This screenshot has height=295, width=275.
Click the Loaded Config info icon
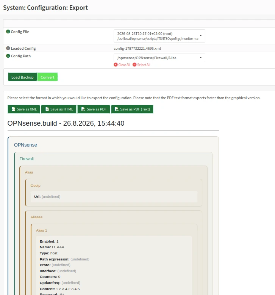8,48
